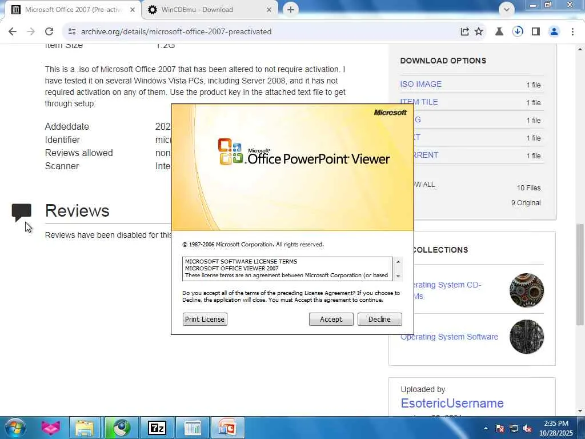Click the "Addeddate" metadata label
This screenshot has height=439, width=585.
(x=67, y=126)
